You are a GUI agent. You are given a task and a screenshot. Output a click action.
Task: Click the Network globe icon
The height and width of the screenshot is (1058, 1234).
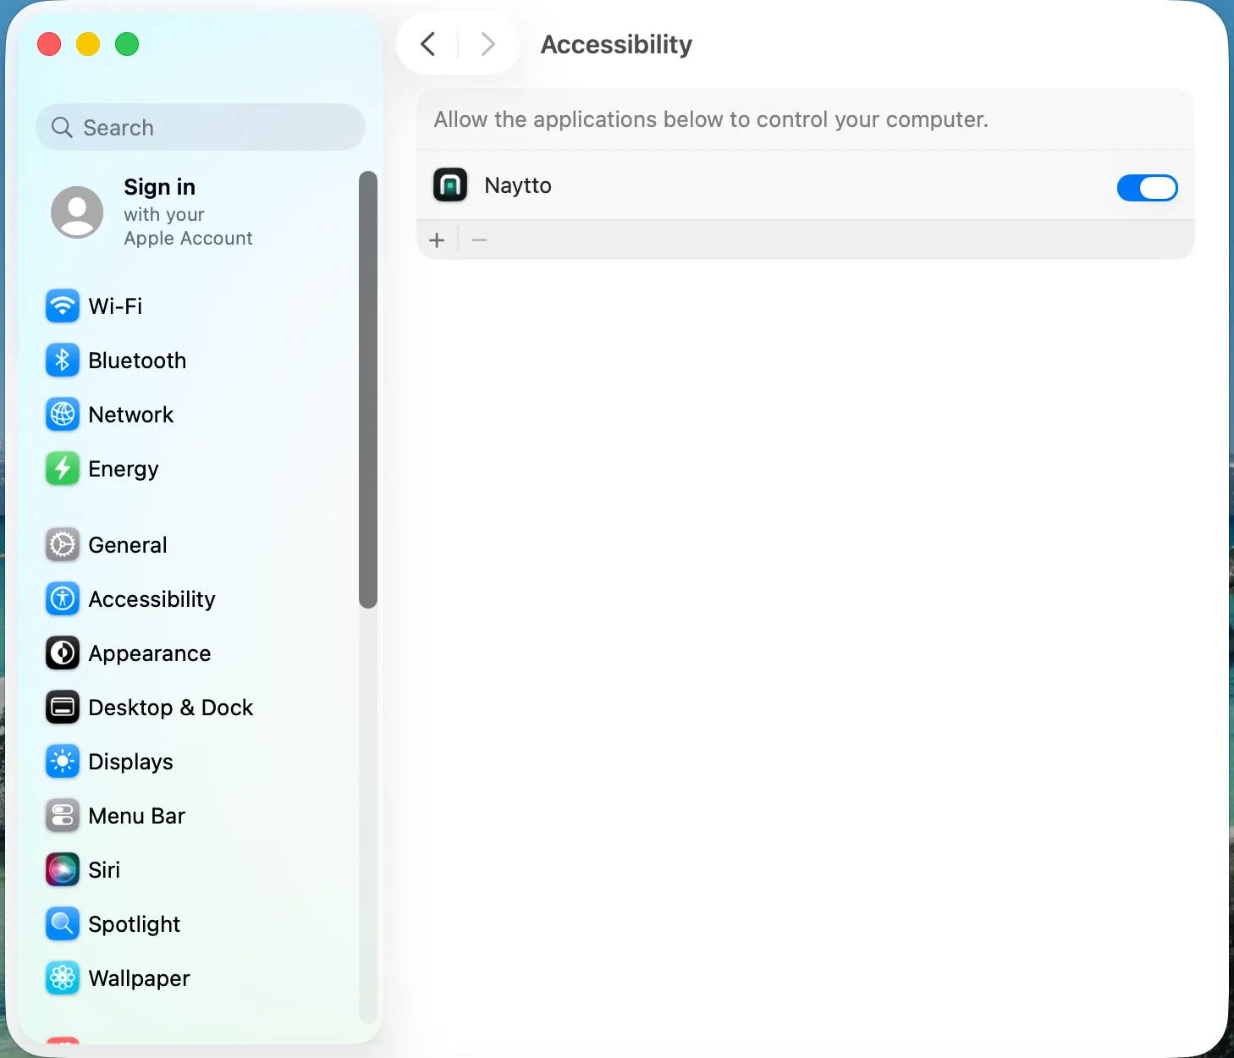pyautogui.click(x=63, y=415)
